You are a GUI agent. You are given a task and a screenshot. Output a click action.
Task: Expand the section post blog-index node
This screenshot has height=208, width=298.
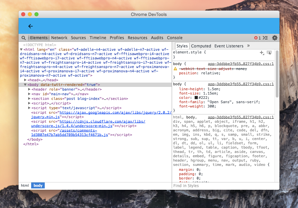coord(29,99)
